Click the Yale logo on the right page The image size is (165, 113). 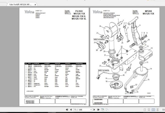[97, 12]
